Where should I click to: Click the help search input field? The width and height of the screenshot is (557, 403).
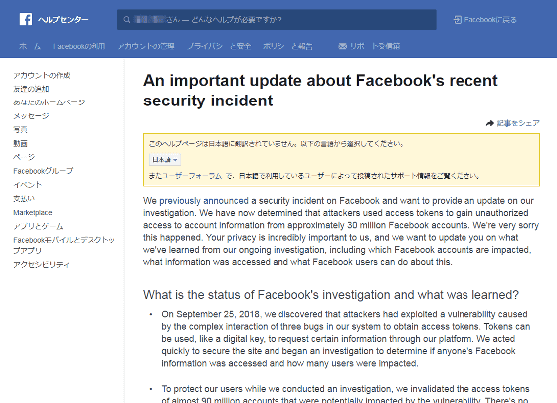(x=277, y=20)
